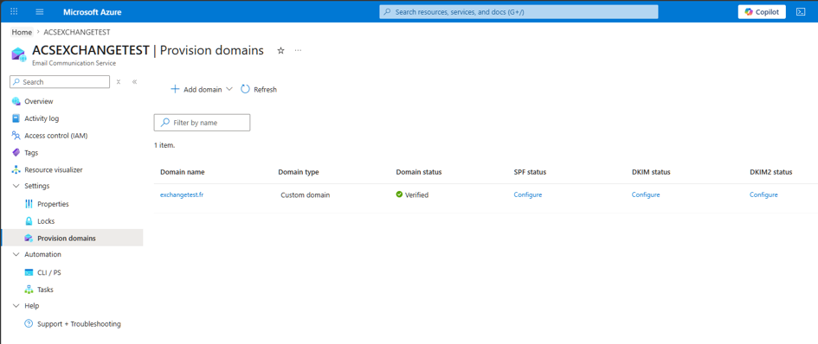Click the Tasks tree icon
Viewport: 818px width, 344px height.
(29, 290)
